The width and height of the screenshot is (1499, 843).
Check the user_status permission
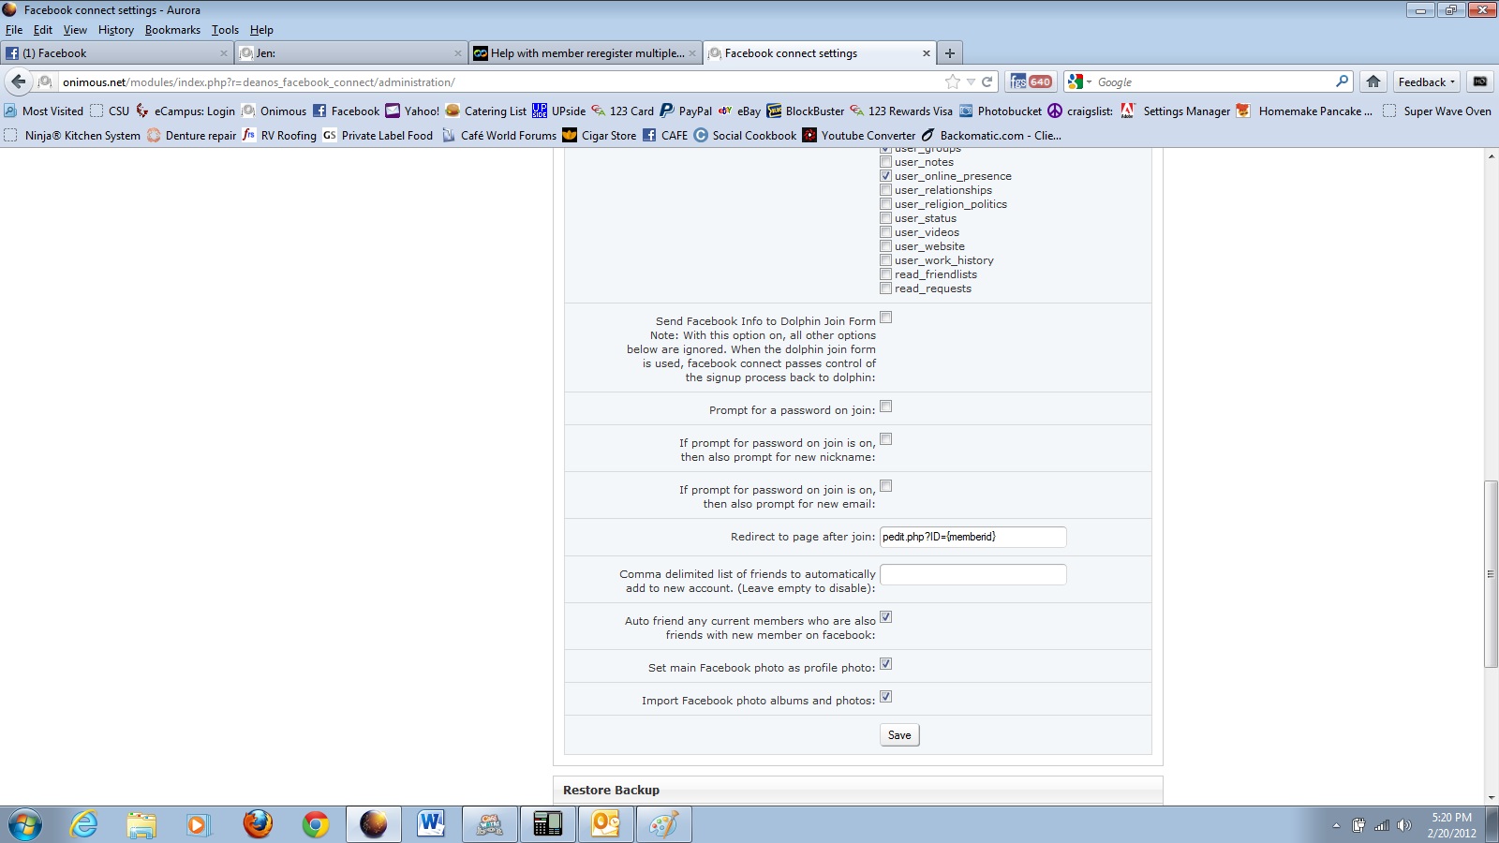(885, 218)
